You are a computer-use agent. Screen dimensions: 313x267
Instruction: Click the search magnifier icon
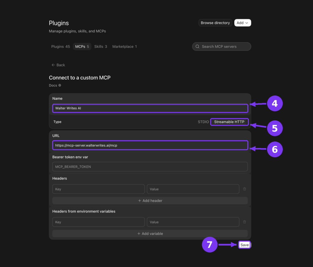pos(197,47)
